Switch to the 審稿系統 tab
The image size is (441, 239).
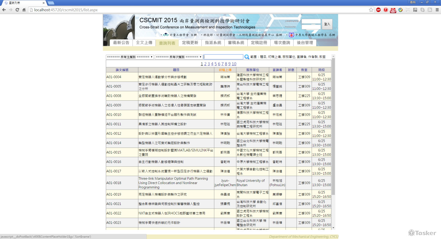(236, 43)
